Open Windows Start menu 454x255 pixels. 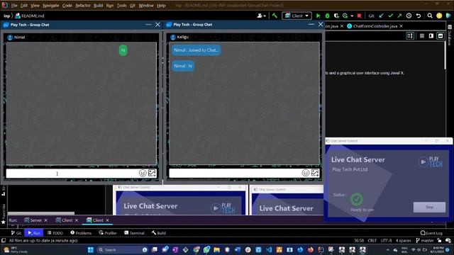(x=91, y=250)
